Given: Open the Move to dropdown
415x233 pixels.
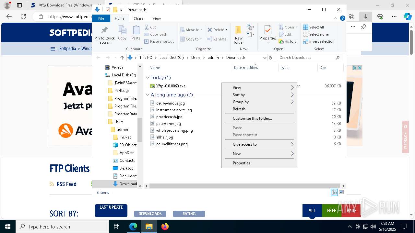Looking at the screenshot, I should (191, 30).
